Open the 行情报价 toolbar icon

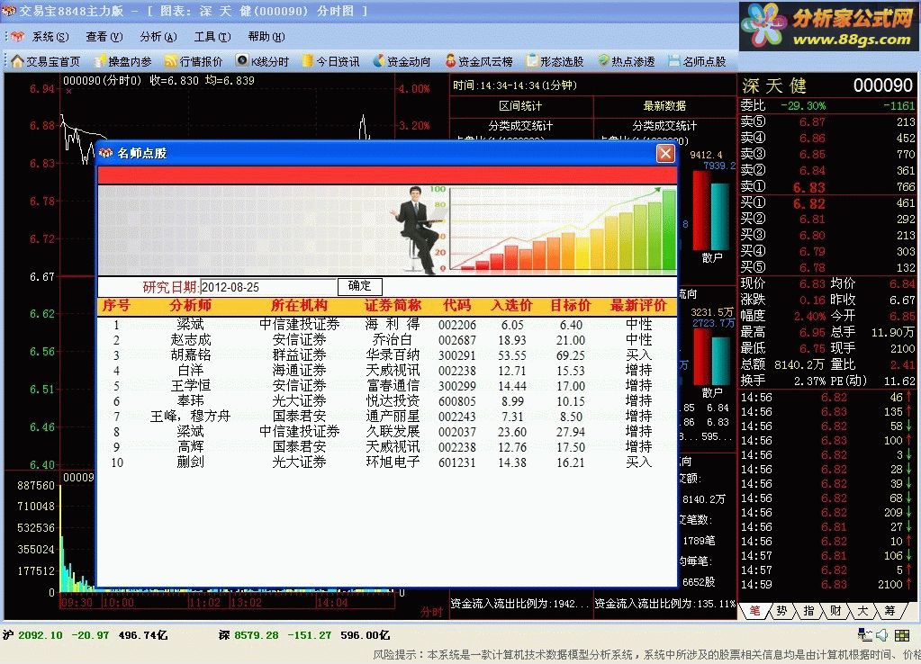171,61
